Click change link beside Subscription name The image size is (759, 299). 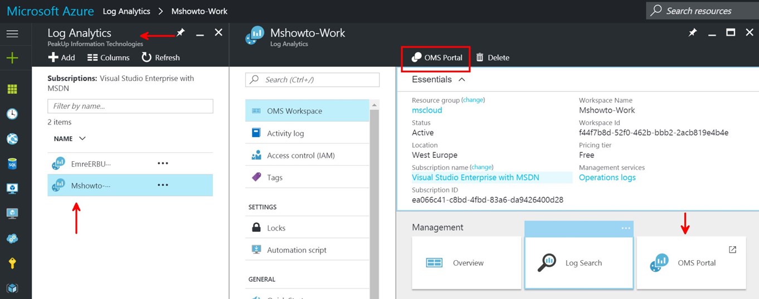[x=481, y=167]
